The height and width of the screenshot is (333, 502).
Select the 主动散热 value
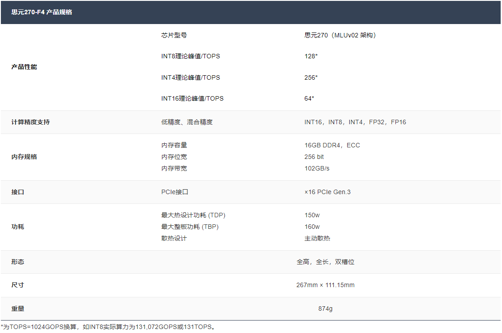click(x=317, y=238)
